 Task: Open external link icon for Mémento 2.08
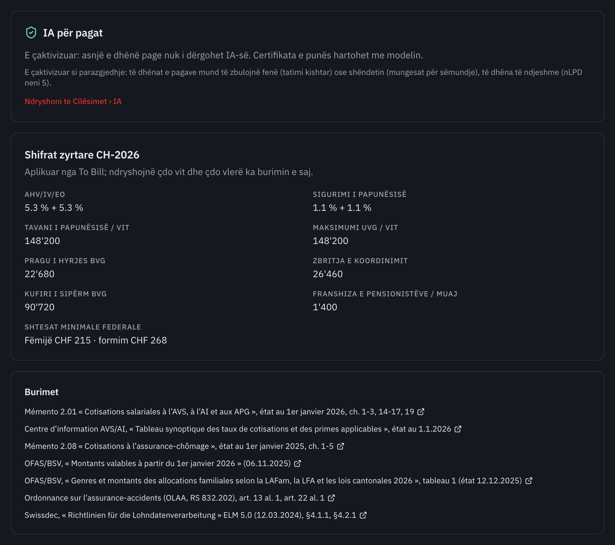tap(341, 446)
